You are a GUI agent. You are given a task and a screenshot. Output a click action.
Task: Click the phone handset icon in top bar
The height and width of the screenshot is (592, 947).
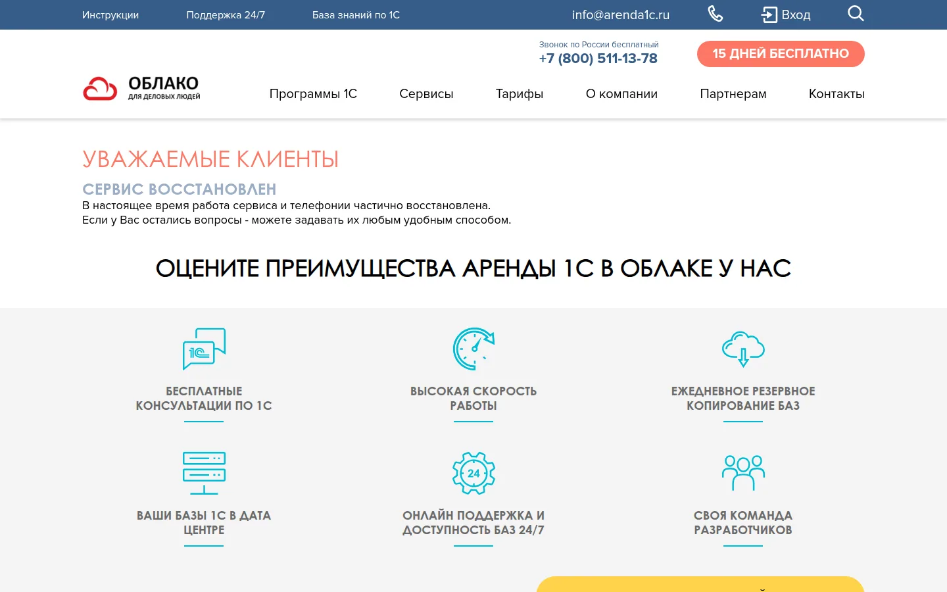(x=716, y=14)
